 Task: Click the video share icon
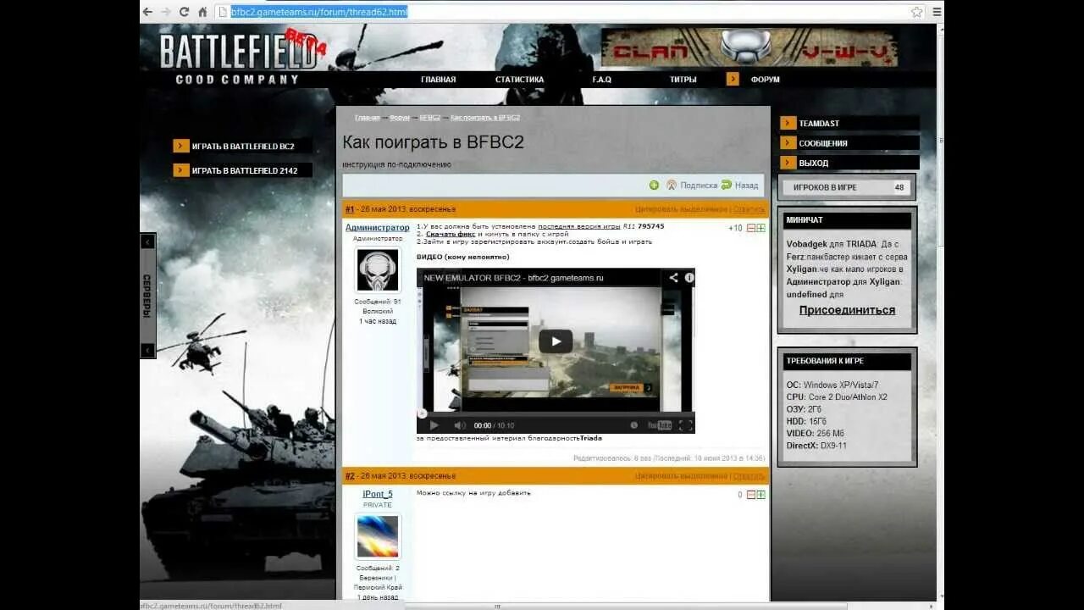[x=673, y=277]
